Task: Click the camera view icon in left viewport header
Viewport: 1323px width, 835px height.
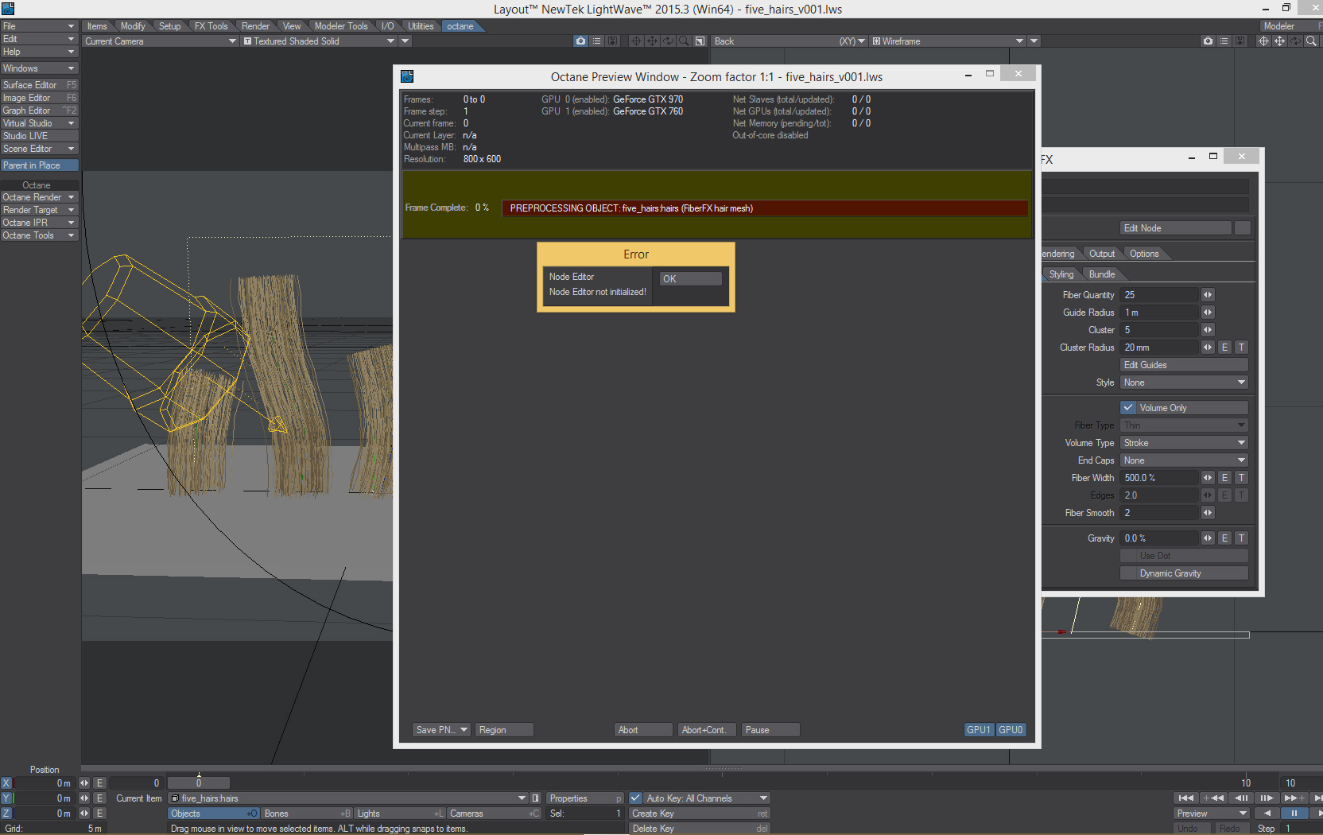Action: pos(580,41)
